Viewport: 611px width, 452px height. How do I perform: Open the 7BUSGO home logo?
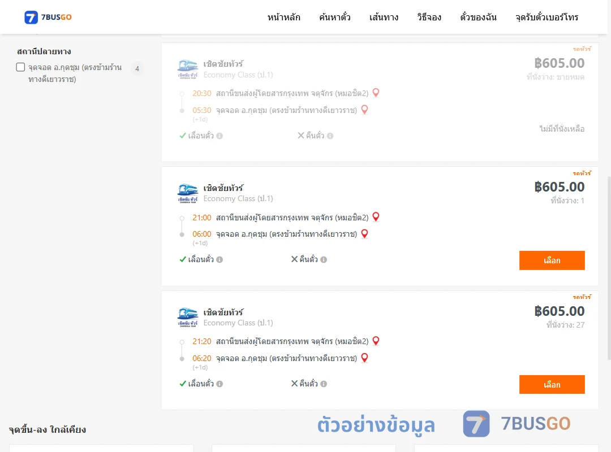tap(48, 17)
